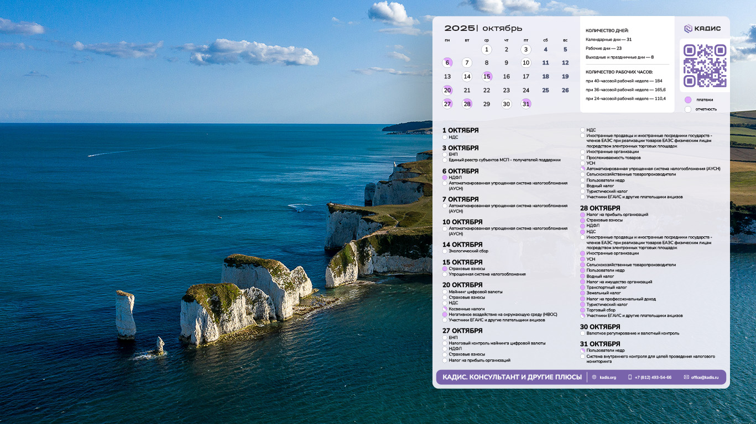Click the phone icon in the footer
756x424 pixels.
click(x=630, y=377)
